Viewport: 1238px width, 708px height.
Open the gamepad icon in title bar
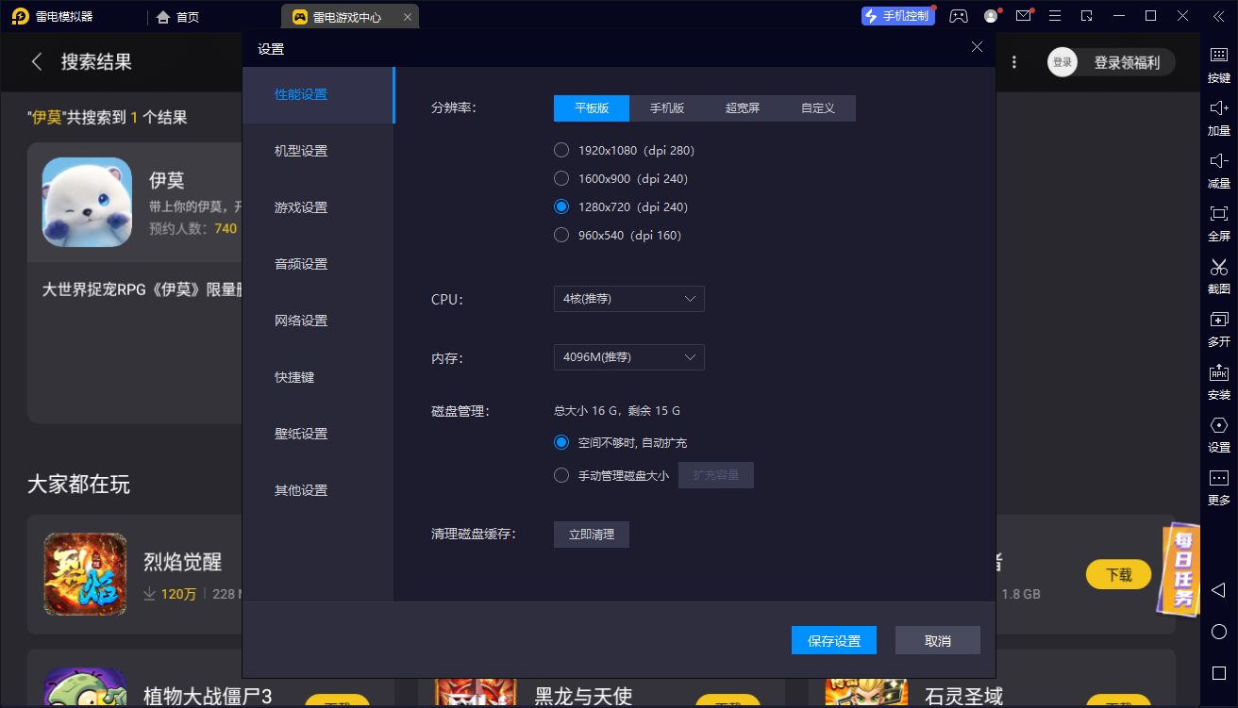pos(959,16)
